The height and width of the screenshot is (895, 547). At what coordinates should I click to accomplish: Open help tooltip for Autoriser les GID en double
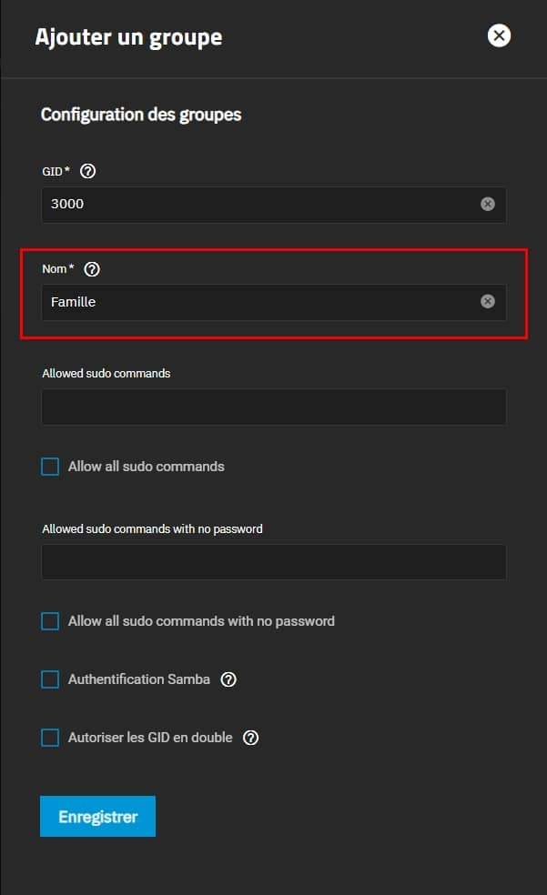(x=251, y=738)
